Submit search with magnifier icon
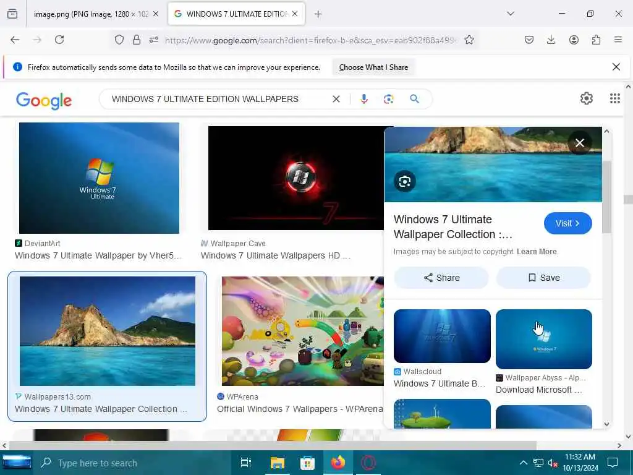633x475 pixels. pos(414,99)
